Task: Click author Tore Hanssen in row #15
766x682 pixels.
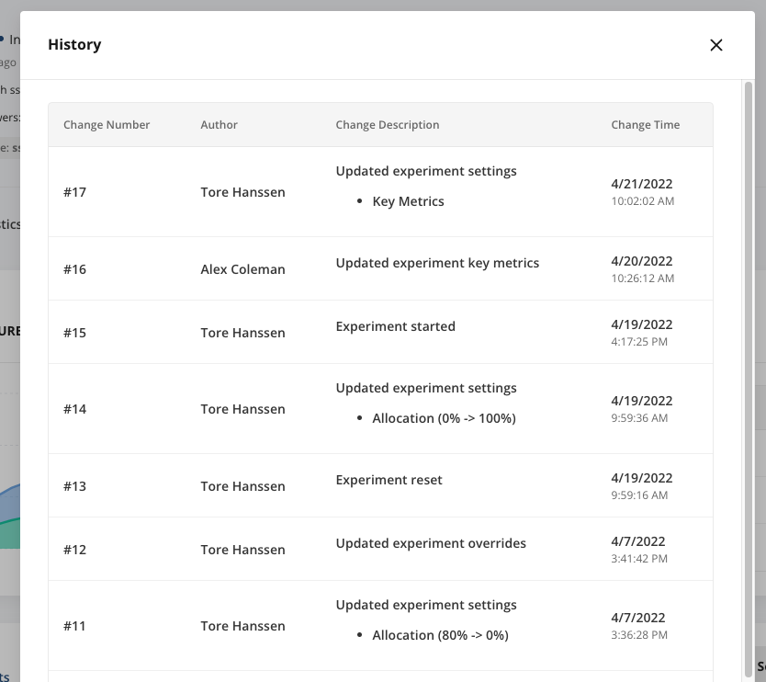Action: pos(242,333)
